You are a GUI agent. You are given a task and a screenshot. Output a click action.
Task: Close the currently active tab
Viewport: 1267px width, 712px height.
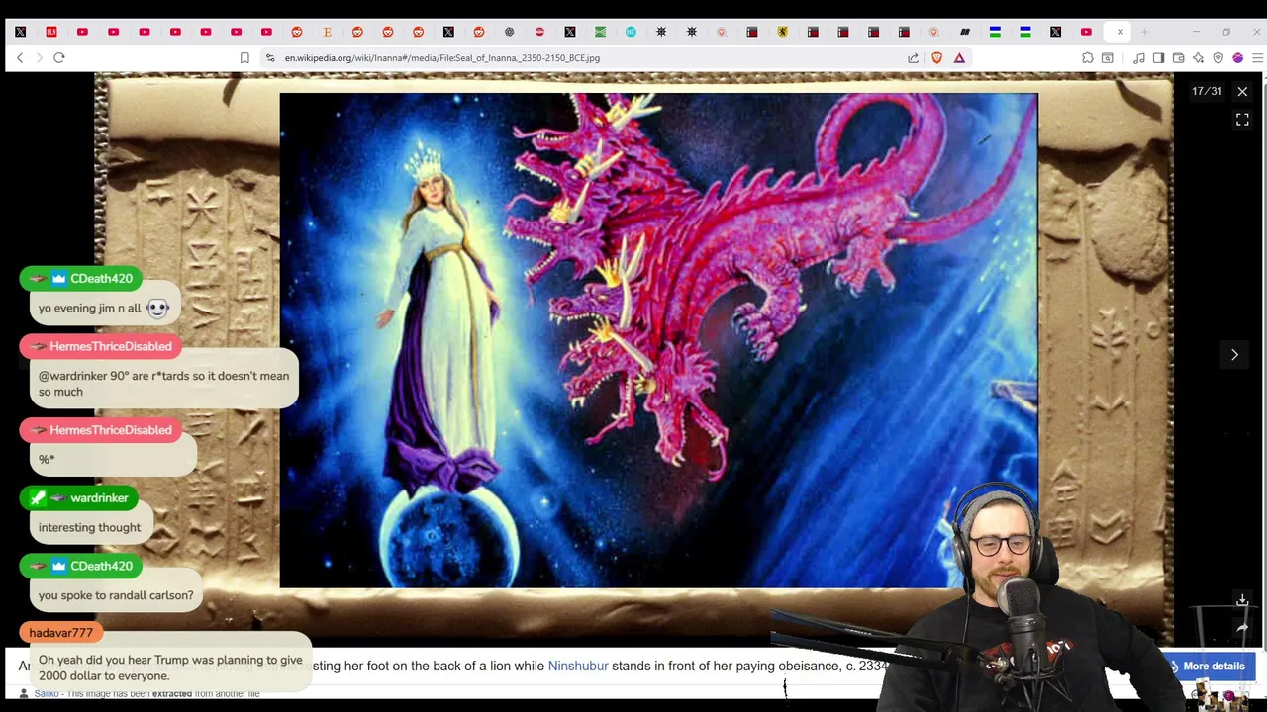point(1120,32)
